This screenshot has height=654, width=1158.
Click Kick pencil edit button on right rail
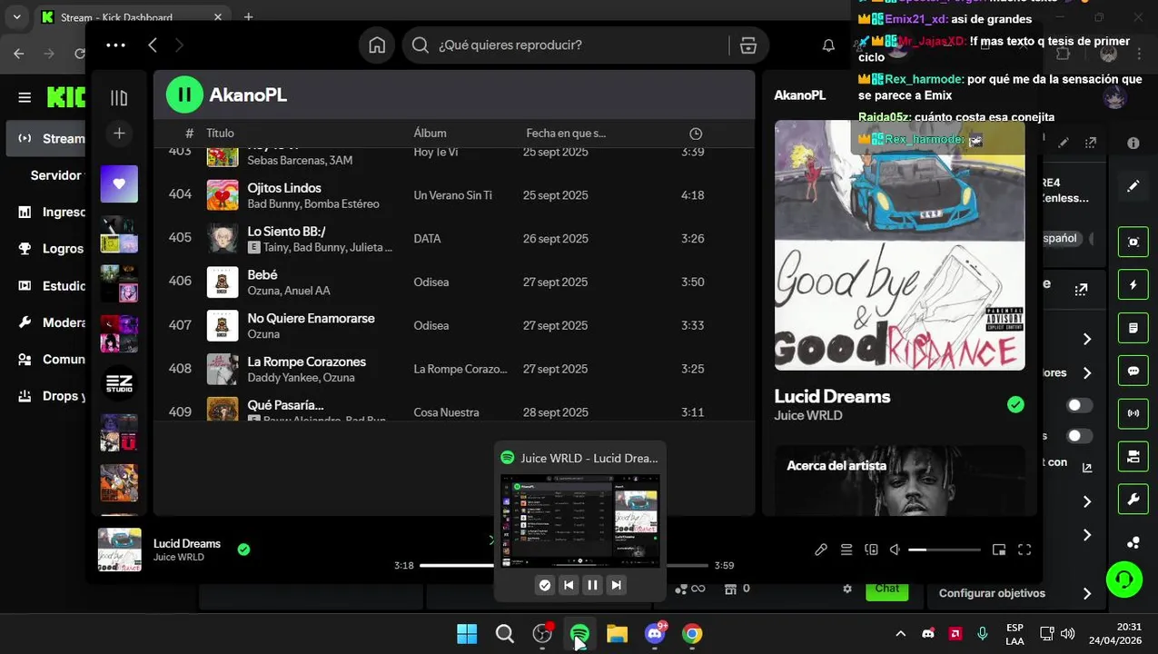pyautogui.click(x=1133, y=186)
